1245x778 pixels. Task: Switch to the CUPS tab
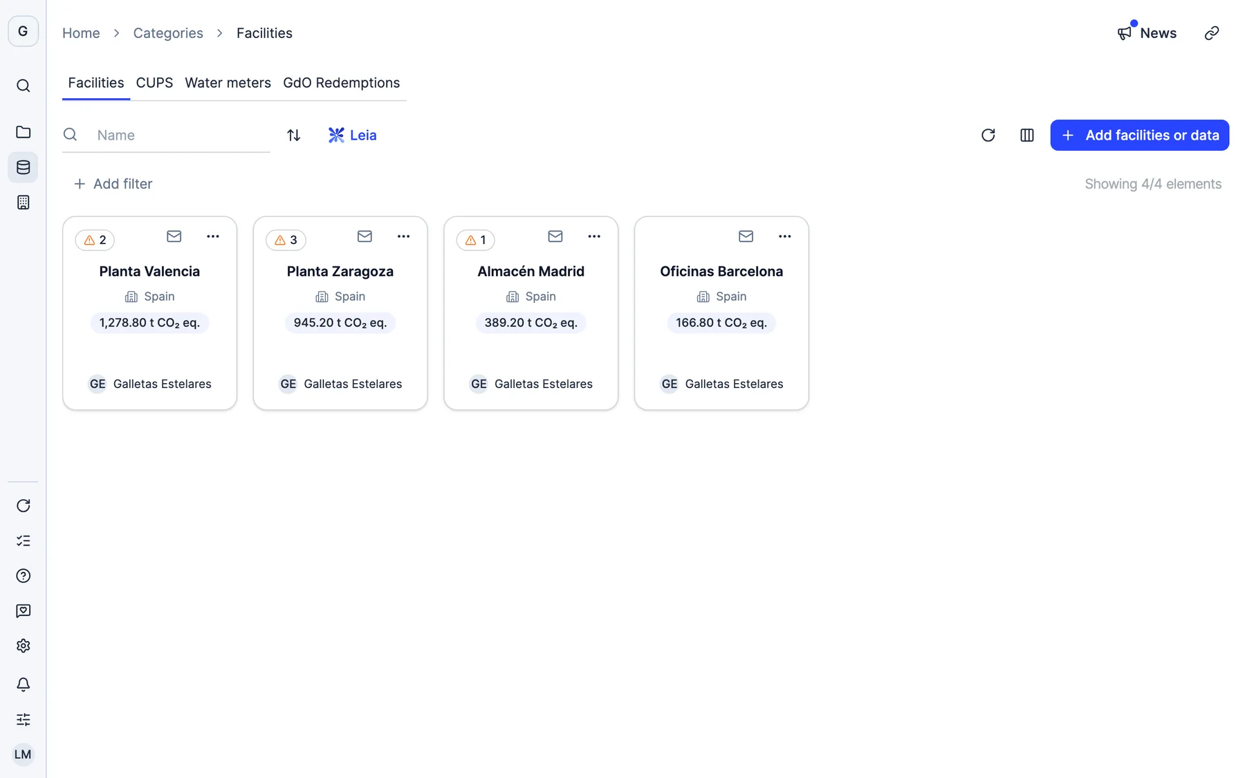pyautogui.click(x=154, y=83)
